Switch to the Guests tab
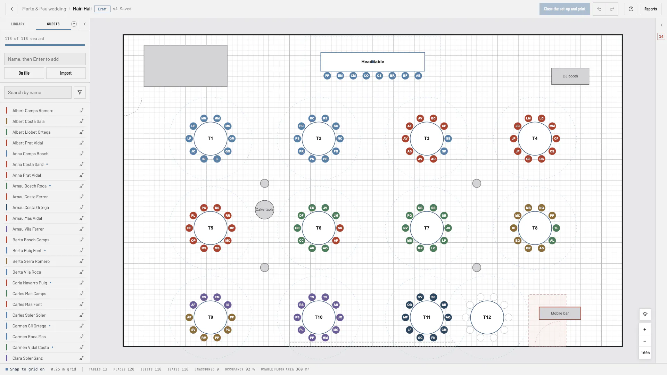This screenshot has width=667, height=375. pos(53,24)
